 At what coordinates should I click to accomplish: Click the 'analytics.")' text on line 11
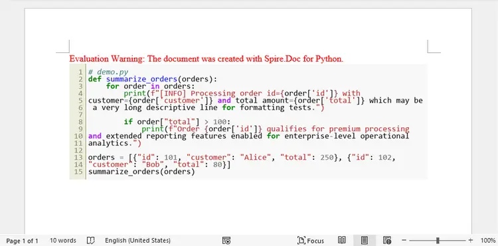tap(114, 143)
